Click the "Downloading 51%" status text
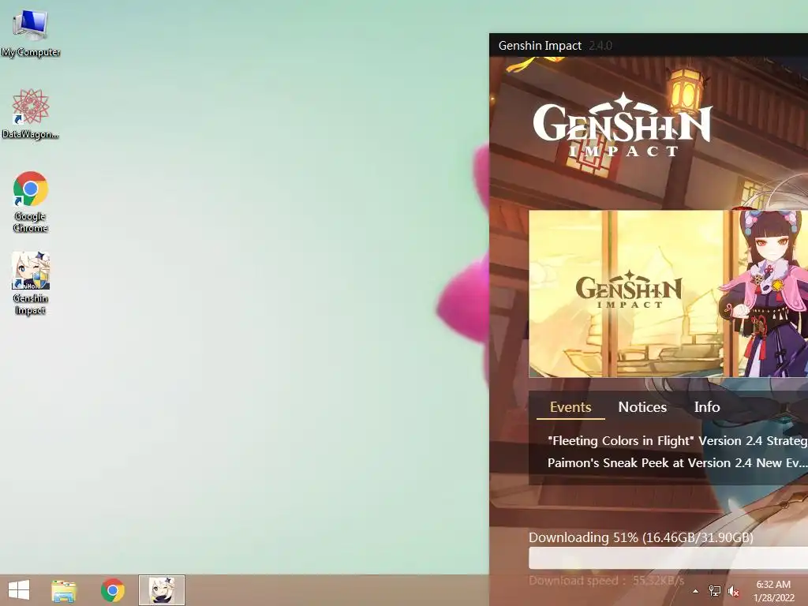This screenshot has width=808, height=606. (641, 537)
